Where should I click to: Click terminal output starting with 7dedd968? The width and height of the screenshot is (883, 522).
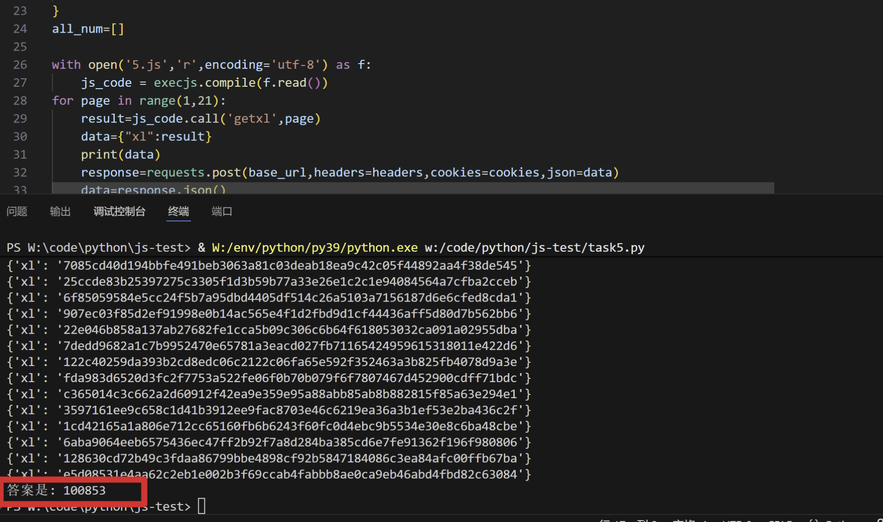pos(269,346)
